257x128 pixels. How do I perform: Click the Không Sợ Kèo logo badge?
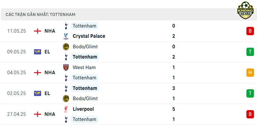point(245,10)
